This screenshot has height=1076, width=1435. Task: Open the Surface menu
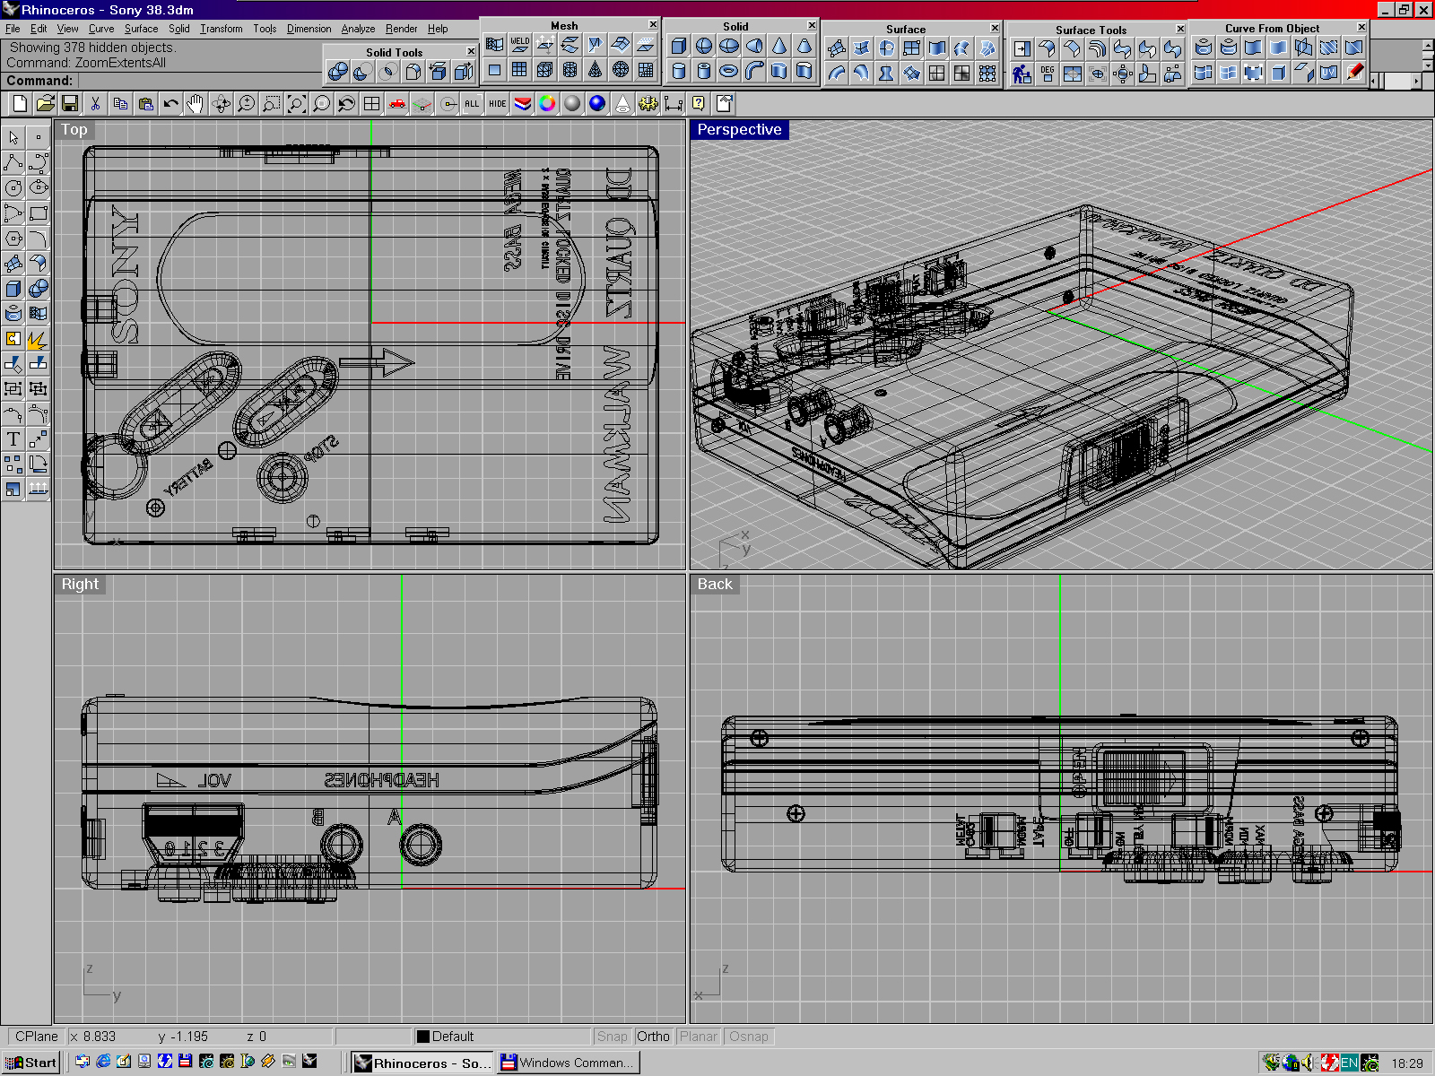(x=141, y=29)
